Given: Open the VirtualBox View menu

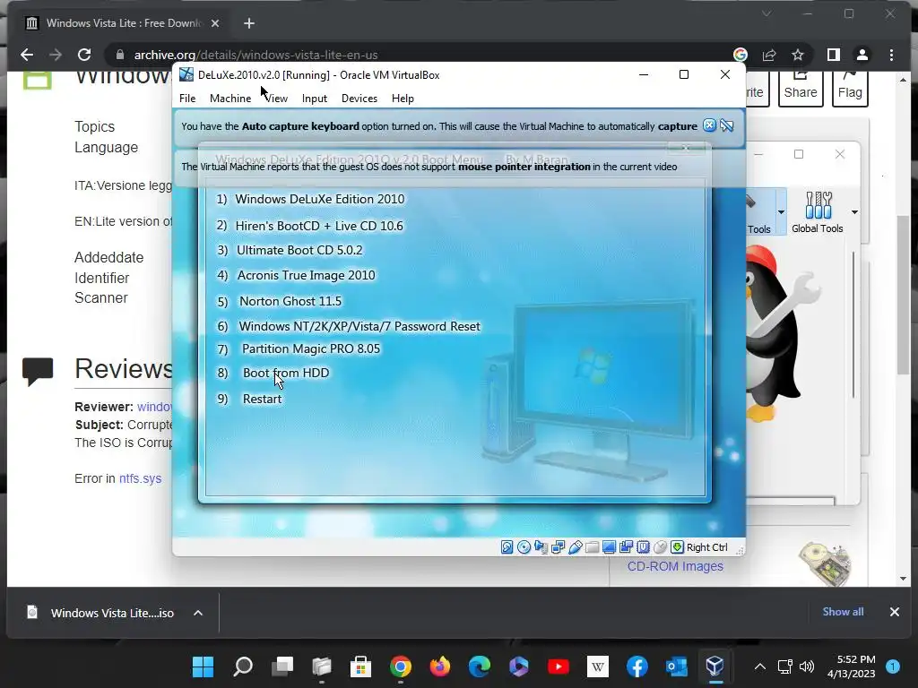Looking at the screenshot, I should coord(276,99).
